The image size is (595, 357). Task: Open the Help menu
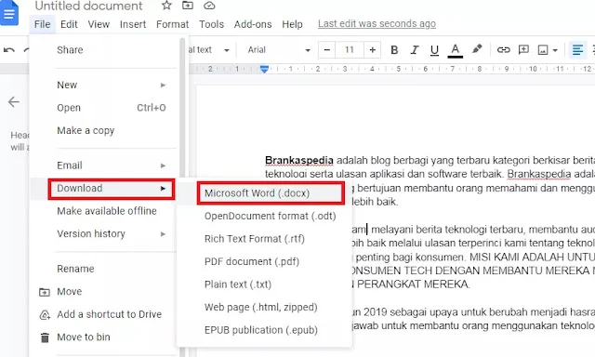tap(292, 24)
